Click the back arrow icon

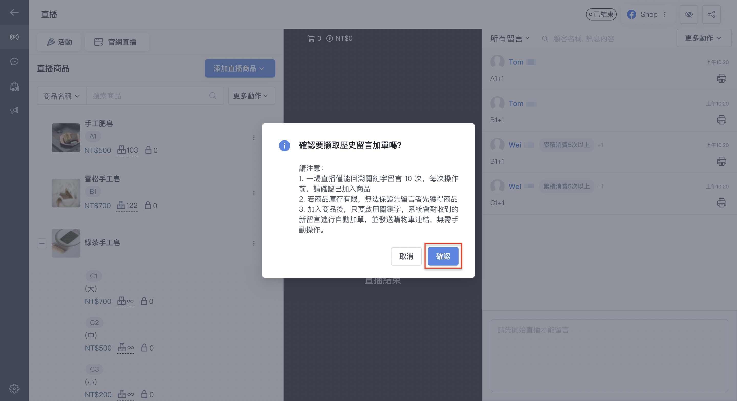[x=14, y=12]
